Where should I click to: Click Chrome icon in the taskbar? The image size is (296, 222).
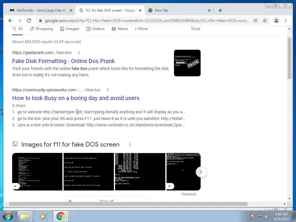[x=61, y=216]
